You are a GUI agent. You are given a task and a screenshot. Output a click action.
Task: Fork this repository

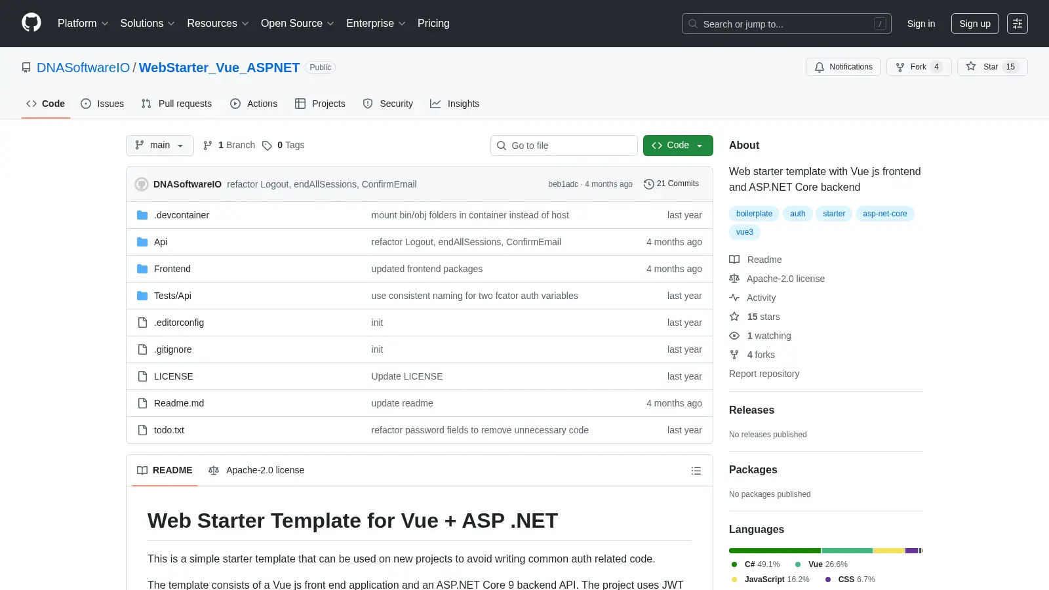919,67
